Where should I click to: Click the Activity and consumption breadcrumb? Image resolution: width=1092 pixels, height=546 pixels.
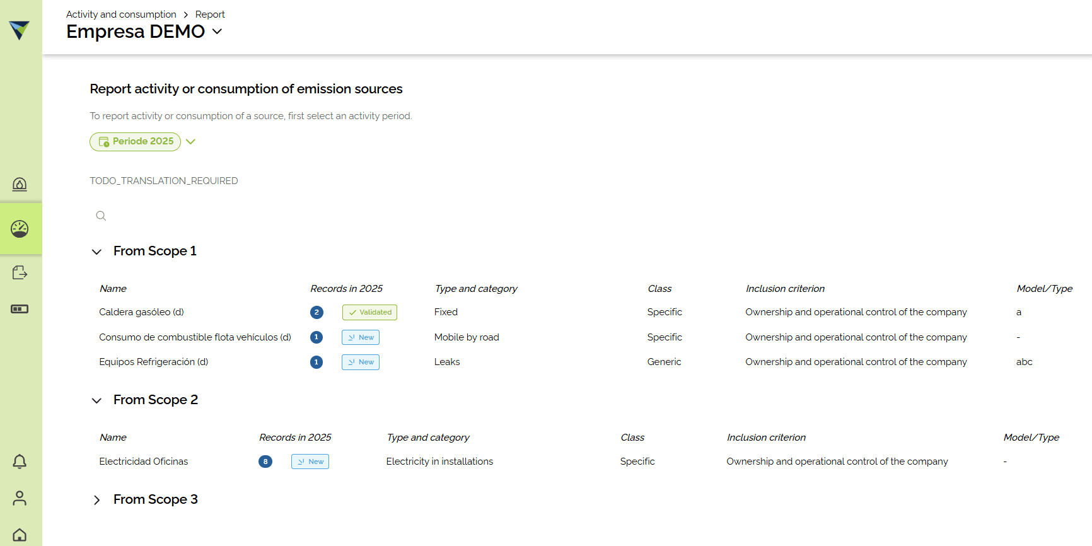(121, 14)
